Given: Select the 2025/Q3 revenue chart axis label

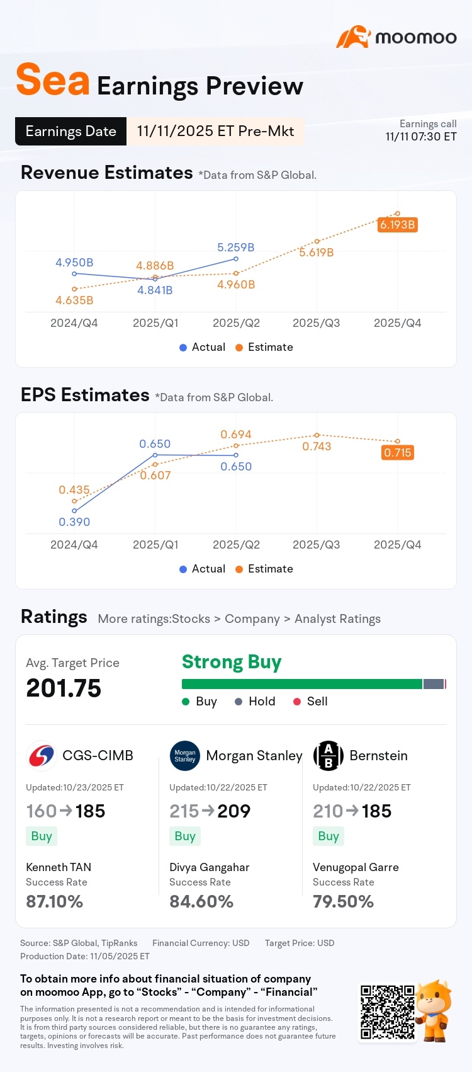Looking at the screenshot, I should click(317, 323).
